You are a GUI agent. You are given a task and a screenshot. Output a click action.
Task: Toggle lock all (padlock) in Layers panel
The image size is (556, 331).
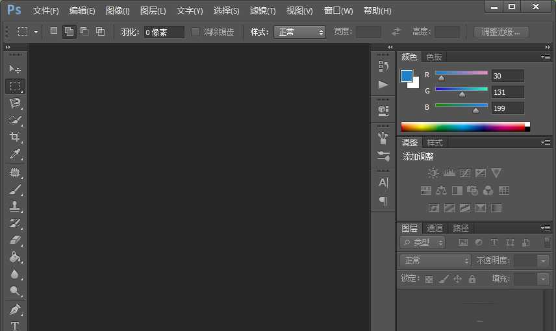pyautogui.click(x=472, y=279)
